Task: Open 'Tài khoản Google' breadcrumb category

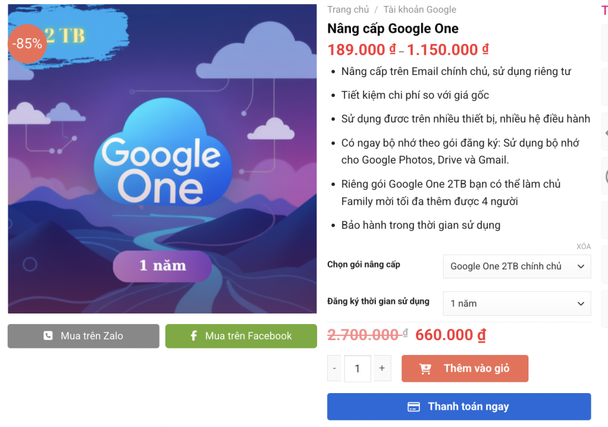Action: pos(420,10)
